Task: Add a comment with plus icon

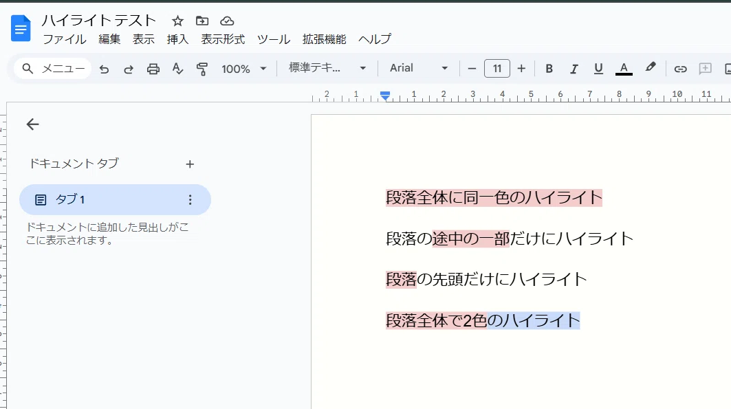Action: (x=706, y=69)
